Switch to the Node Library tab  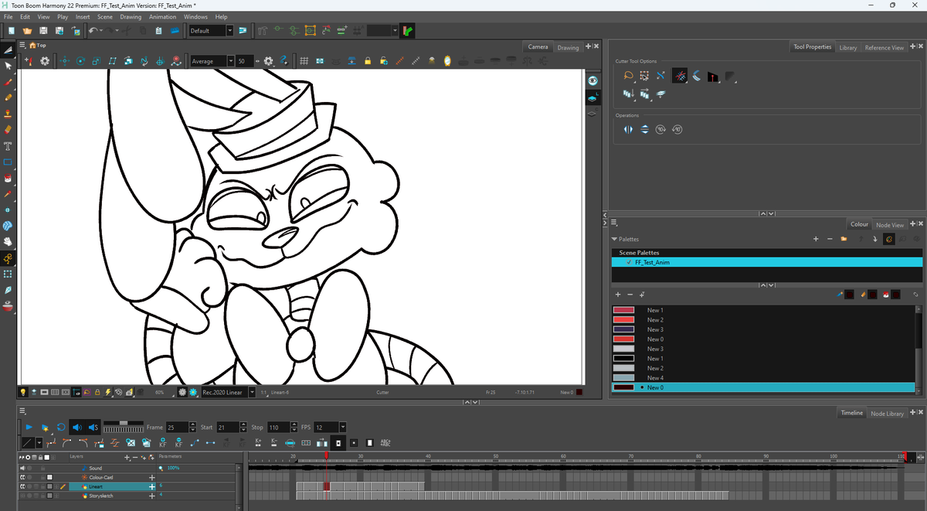point(888,414)
